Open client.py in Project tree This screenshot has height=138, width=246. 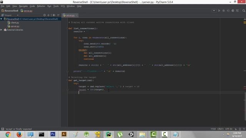(x=13, y=23)
